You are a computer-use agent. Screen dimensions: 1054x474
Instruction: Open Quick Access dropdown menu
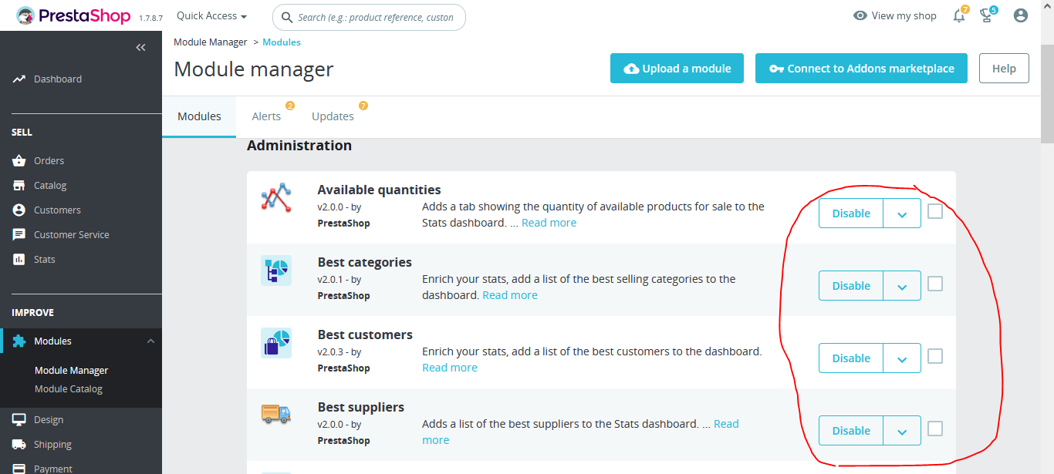pyautogui.click(x=211, y=16)
